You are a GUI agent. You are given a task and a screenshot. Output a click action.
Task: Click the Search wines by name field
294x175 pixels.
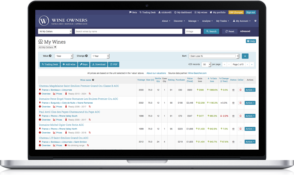128,31
